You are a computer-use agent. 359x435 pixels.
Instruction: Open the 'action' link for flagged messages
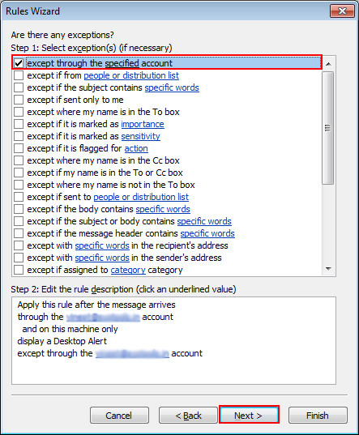point(136,148)
